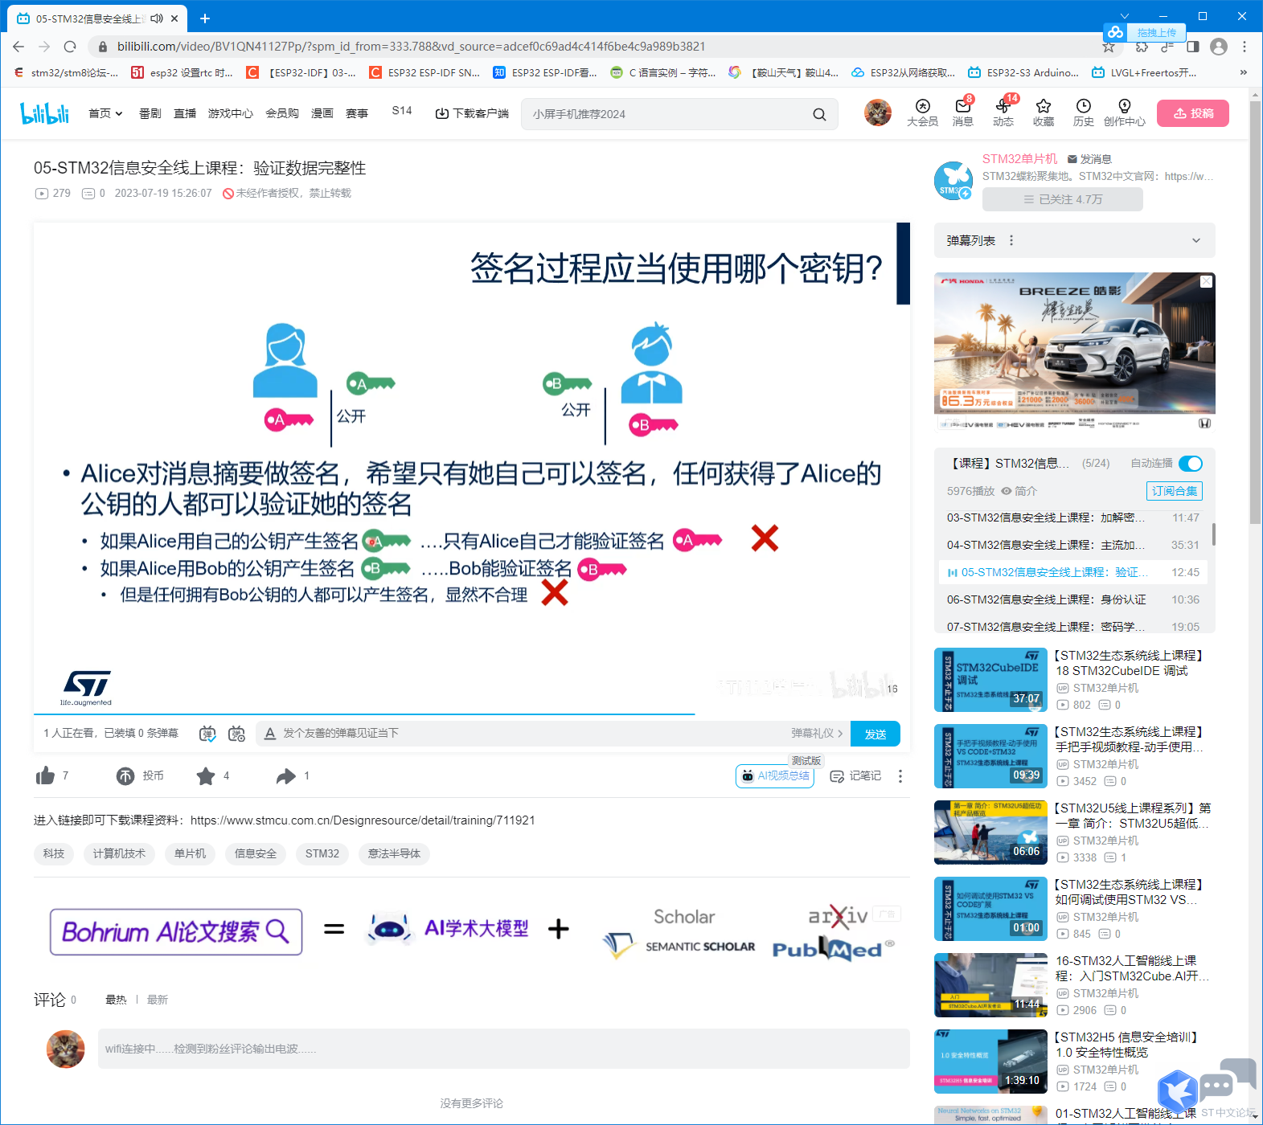Open the 大会员 membership icon
Image resolution: width=1263 pixels, height=1125 pixels.
tap(922, 112)
